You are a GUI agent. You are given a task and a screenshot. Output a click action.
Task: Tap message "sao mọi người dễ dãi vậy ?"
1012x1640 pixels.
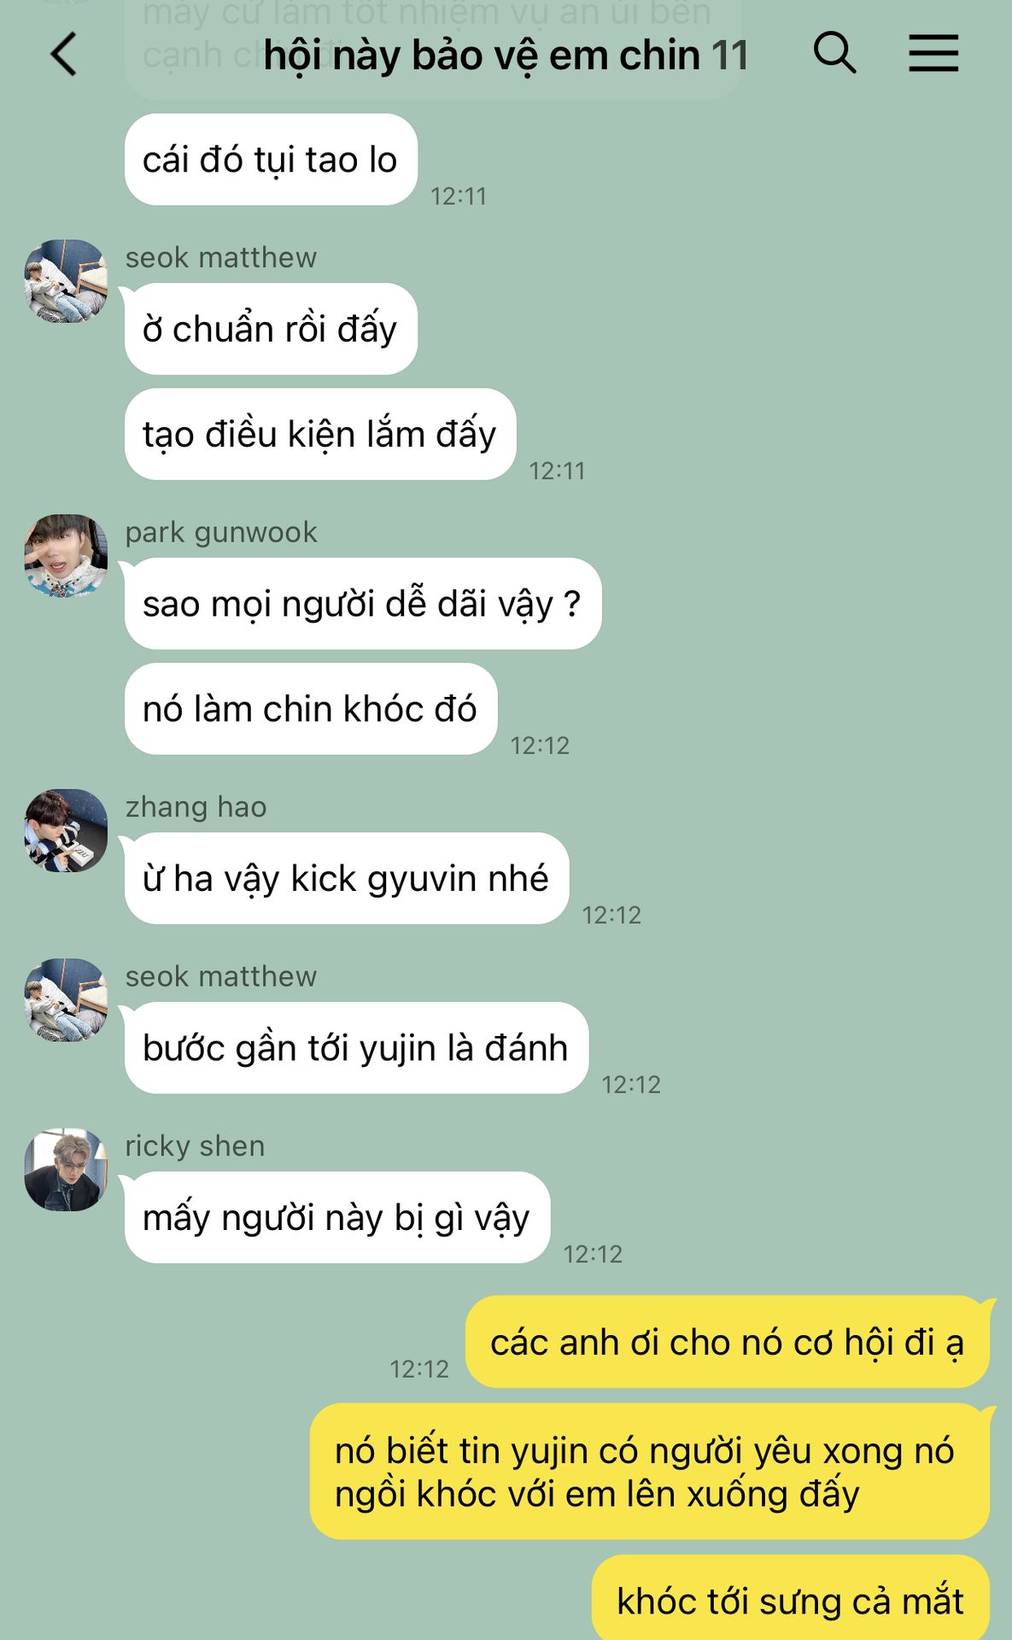363,604
